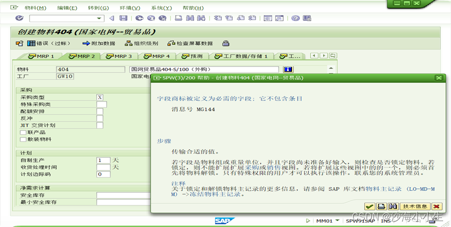Click the 计划边际码 field
Image resolution: width=451 pixels, height=227 pixels.
103,174
